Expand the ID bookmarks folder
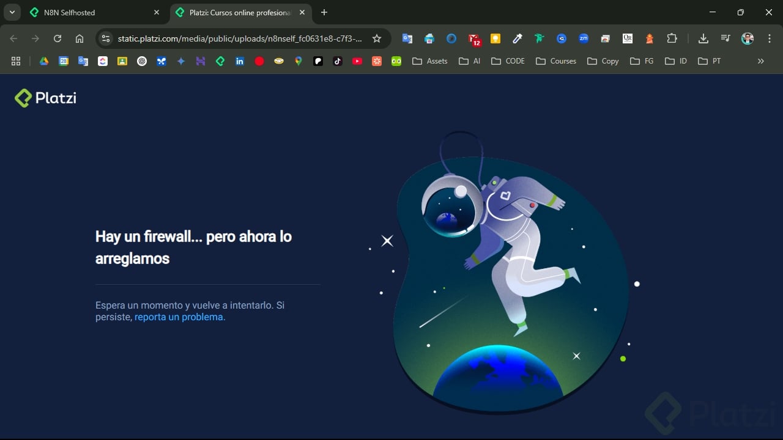Screen dimensions: 783x440 click(x=676, y=61)
